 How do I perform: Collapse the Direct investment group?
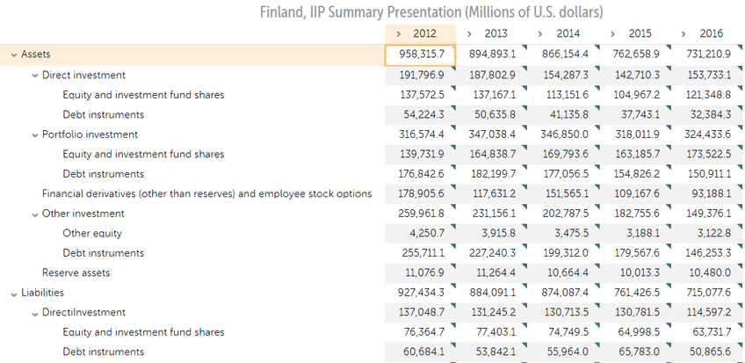point(34,75)
